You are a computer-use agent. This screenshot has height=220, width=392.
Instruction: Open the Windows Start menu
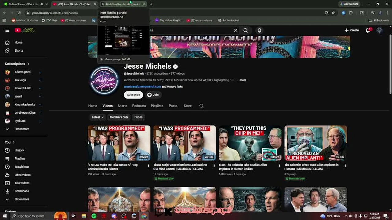tap(5, 216)
